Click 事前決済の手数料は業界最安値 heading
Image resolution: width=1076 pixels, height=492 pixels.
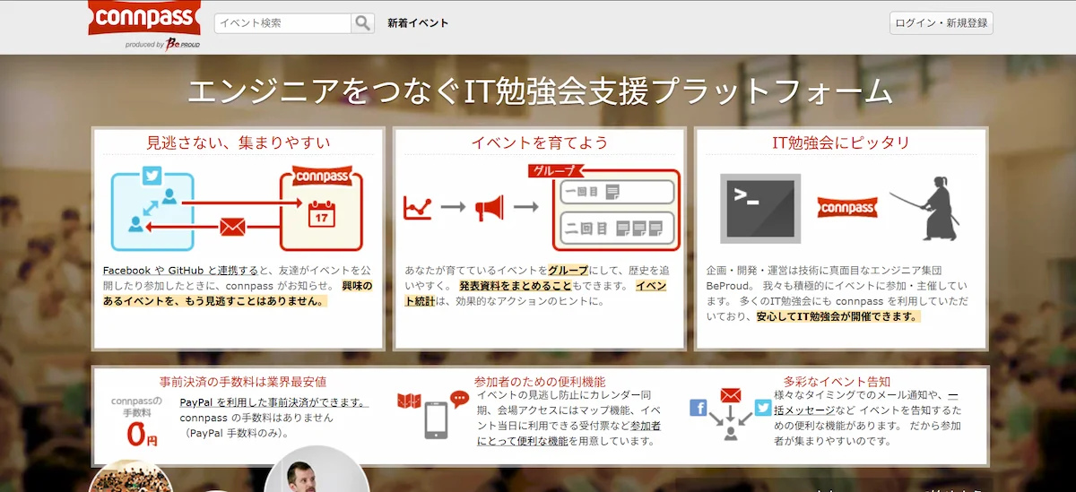(x=243, y=381)
